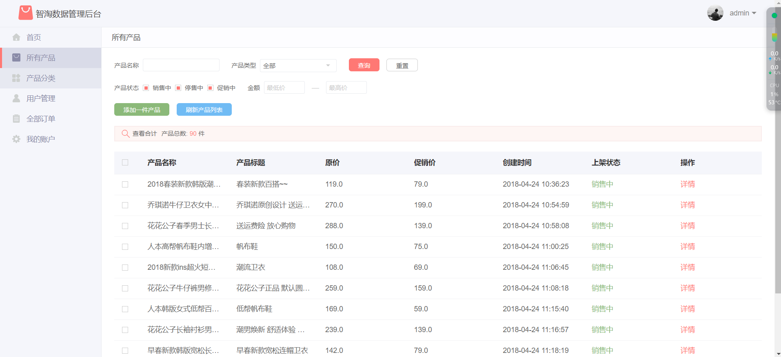Image resolution: width=781 pixels, height=357 pixels.
Task: Open 全部订单 in the sidebar
Action: click(51, 119)
